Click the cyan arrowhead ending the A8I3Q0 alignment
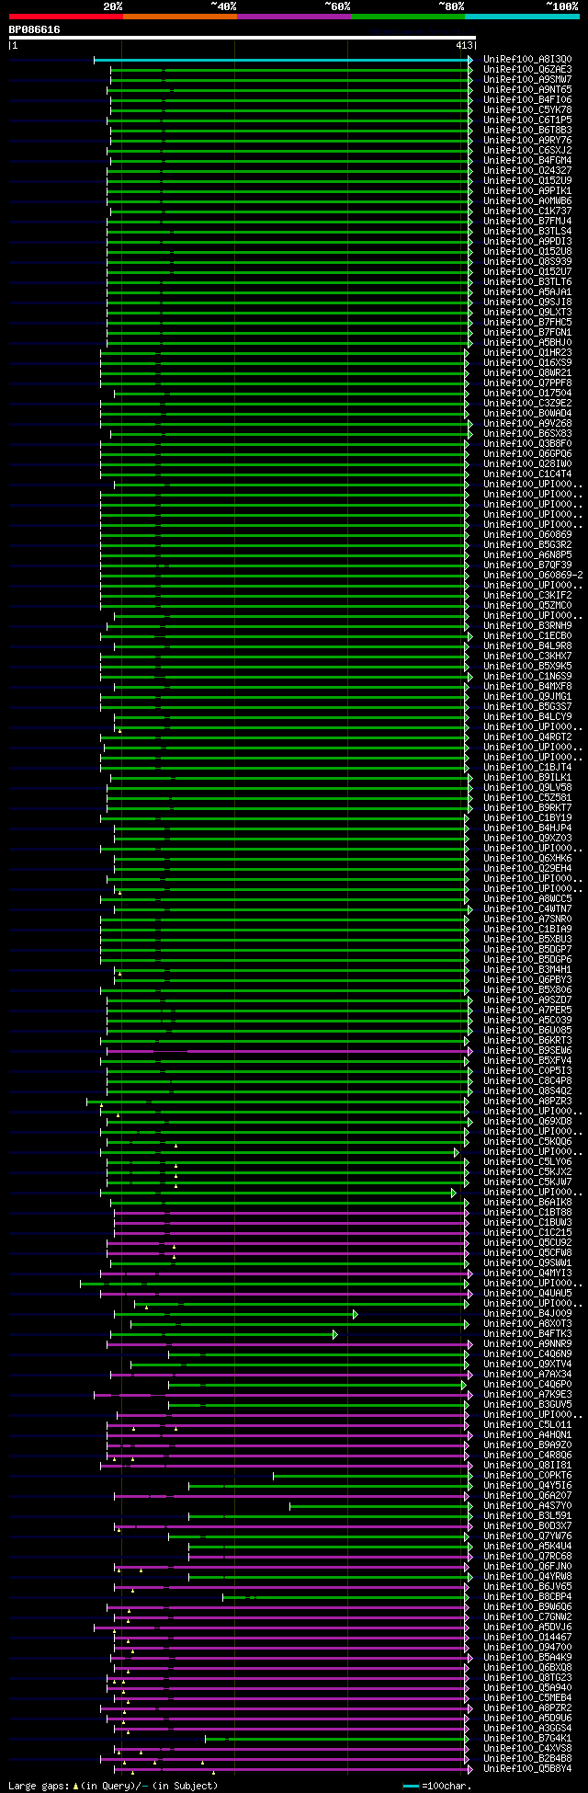The height and width of the screenshot is (1793, 588). tap(470, 60)
